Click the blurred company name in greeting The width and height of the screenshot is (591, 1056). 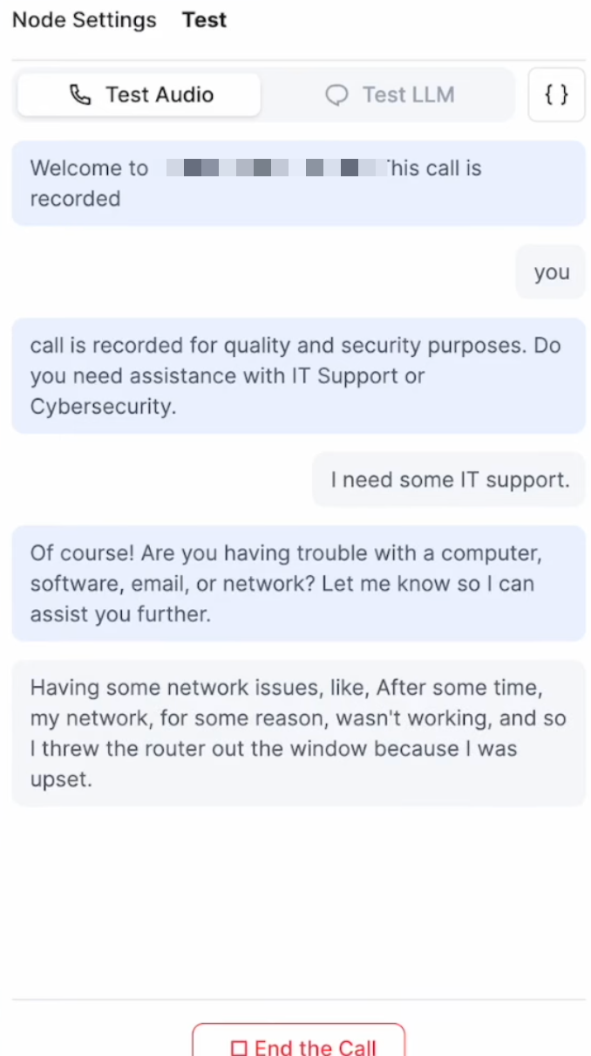coord(275,168)
